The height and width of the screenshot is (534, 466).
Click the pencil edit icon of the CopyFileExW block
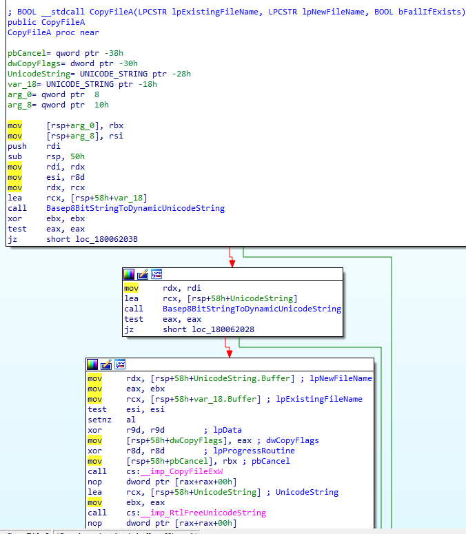click(x=106, y=364)
